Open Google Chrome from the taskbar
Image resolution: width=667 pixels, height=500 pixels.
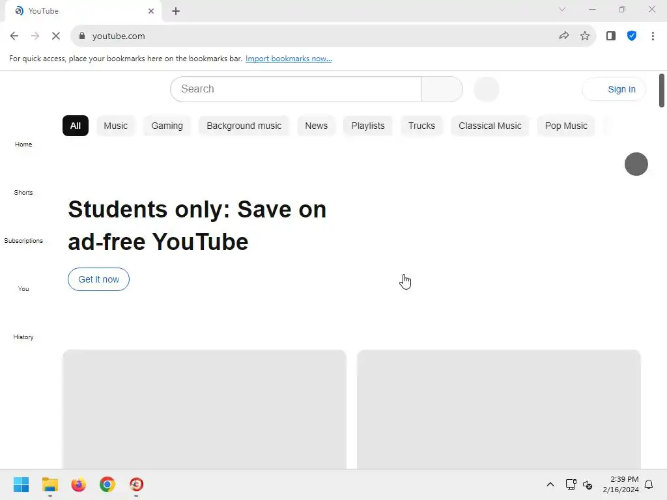click(107, 484)
